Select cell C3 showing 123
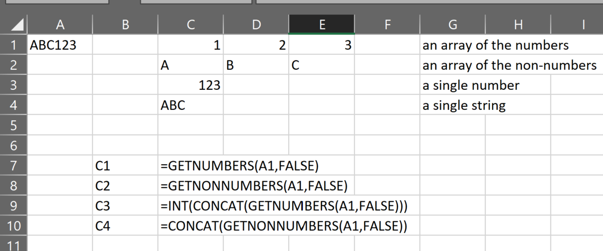 coord(190,85)
